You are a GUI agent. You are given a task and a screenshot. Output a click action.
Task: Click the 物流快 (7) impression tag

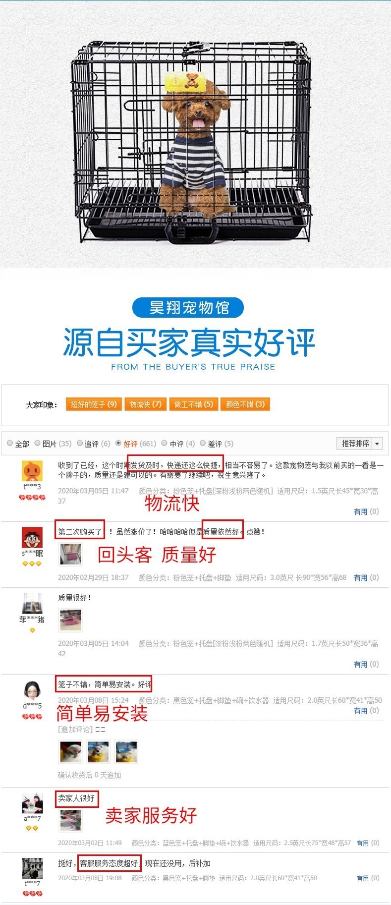[146, 404]
